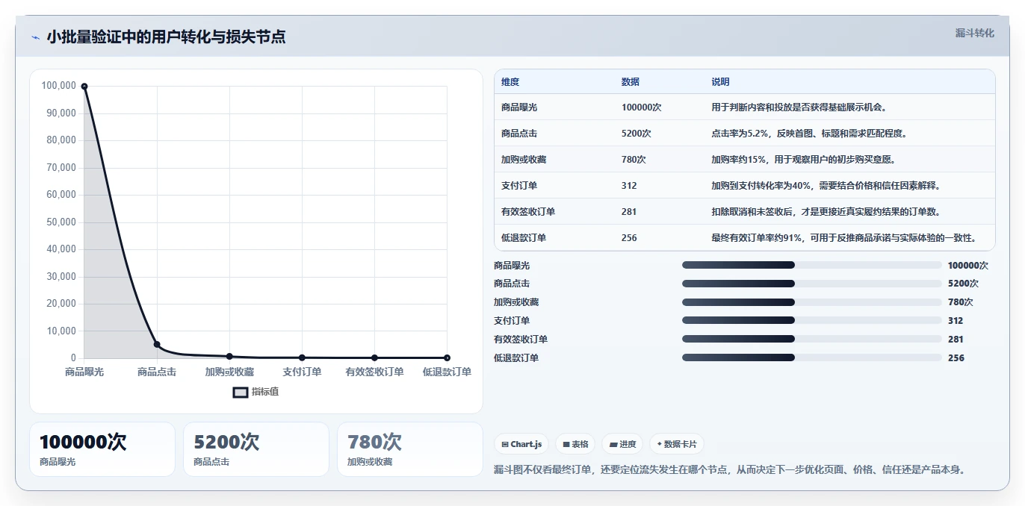Click the 商品点击 progress bar
This screenshot has width=1025, height=506.
coord(811,284)
